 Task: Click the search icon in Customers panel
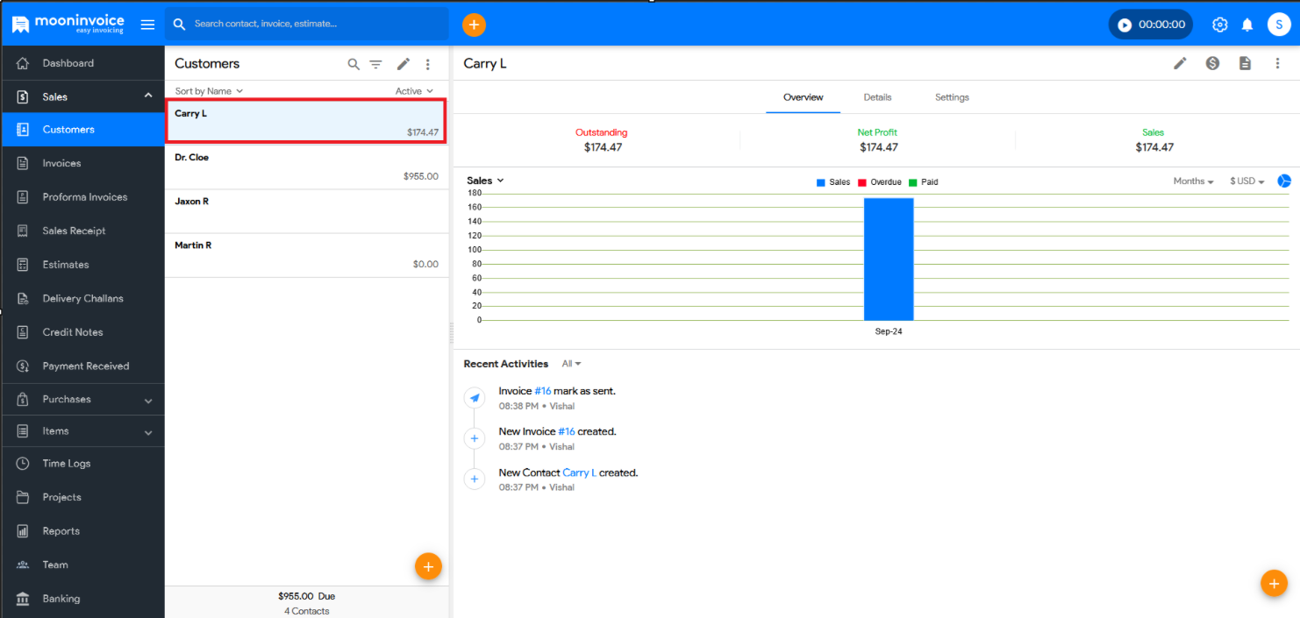(354, 64)
